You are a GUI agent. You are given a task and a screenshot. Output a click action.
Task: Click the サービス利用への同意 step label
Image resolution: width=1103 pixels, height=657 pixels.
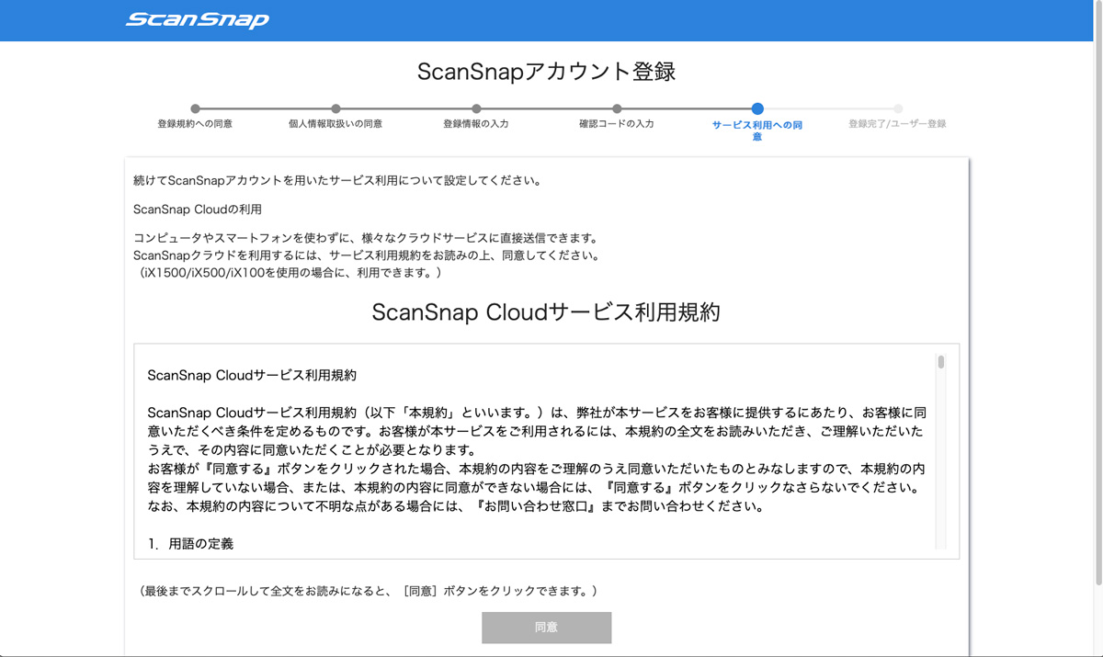coord(757,130)
